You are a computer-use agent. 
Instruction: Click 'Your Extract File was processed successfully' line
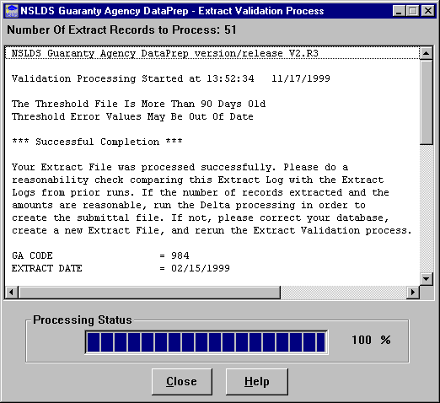click(180, 167)
